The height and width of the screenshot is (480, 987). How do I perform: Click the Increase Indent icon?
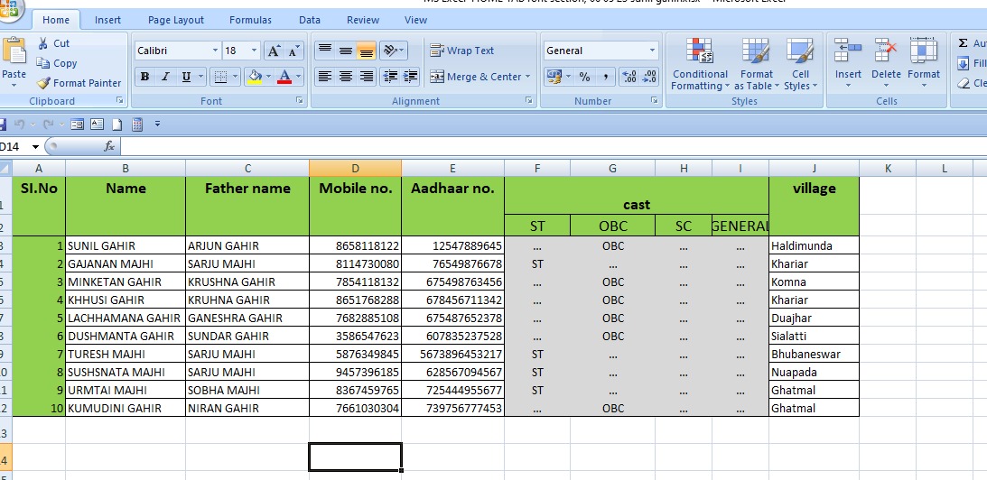coord(411,77)
